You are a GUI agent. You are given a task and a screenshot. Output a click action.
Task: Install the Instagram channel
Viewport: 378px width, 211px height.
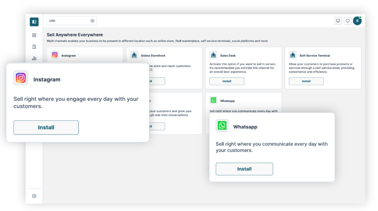click(x=46, y=127)
